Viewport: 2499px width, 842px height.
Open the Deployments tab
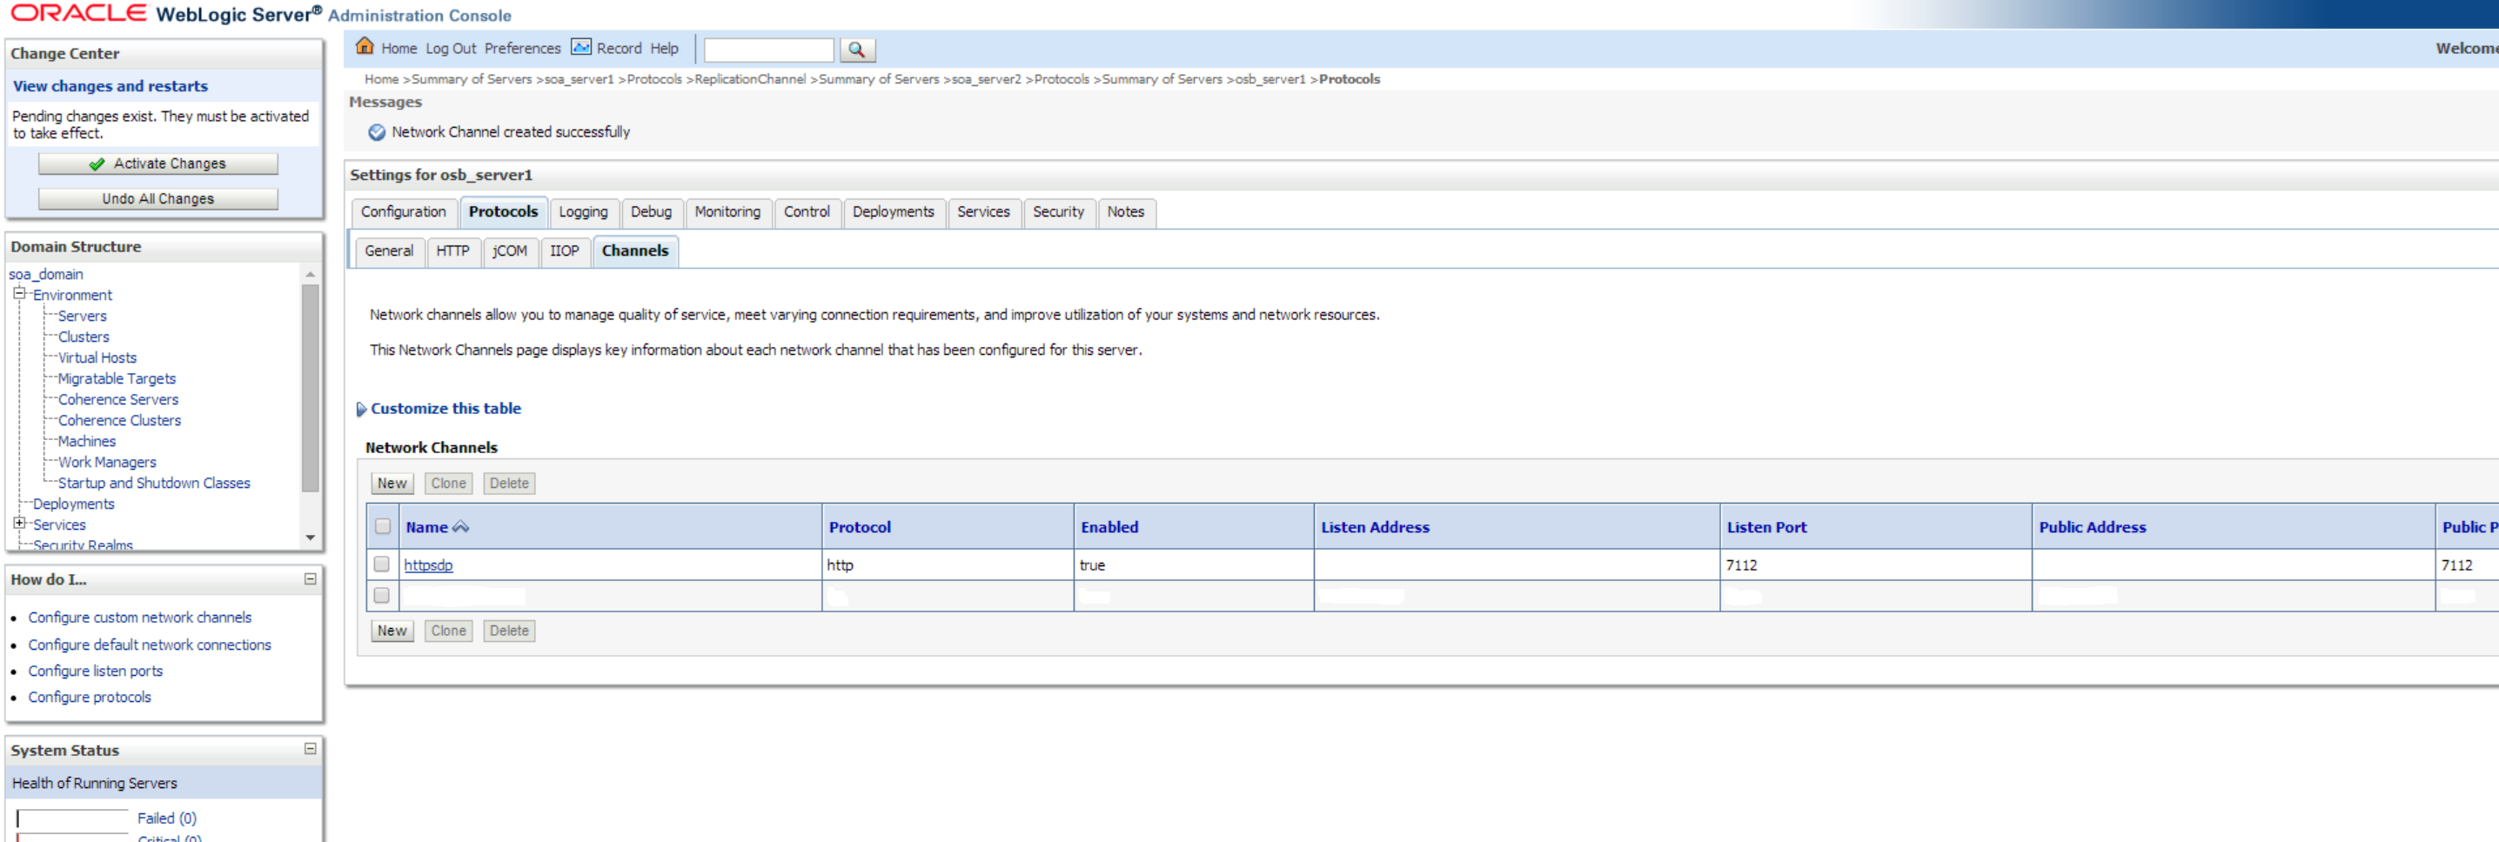893,212
